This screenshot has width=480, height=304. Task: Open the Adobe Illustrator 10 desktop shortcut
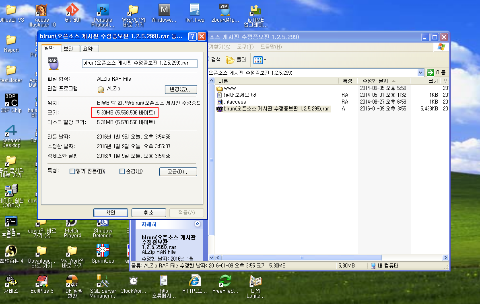pyautogui.click(x=41, y=15)
